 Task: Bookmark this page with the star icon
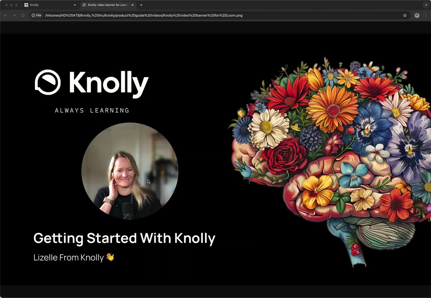(x=405, y=15)
